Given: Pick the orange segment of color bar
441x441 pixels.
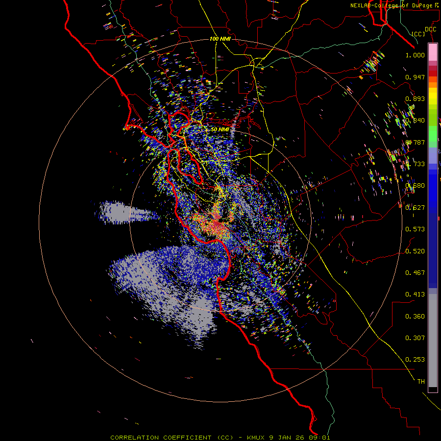Looking at the screenshot, I should tap(433, 82).
